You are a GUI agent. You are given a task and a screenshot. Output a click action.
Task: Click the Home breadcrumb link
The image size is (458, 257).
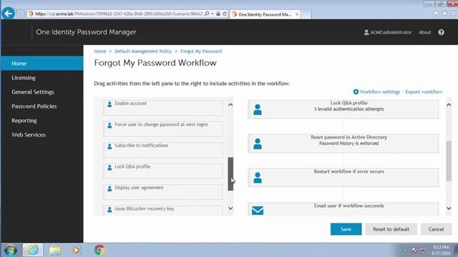pos(100,51)
